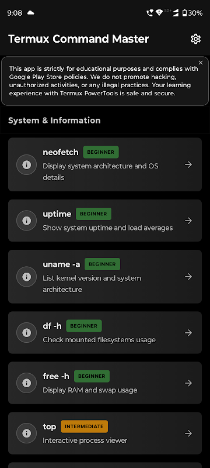
Task: Tap the 9:08 clock in status bar
Action: [15, 13]
